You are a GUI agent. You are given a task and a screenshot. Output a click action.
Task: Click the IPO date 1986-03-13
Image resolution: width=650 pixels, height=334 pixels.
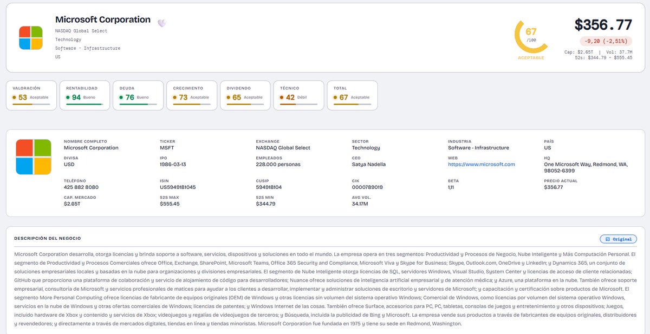point(174,164)
